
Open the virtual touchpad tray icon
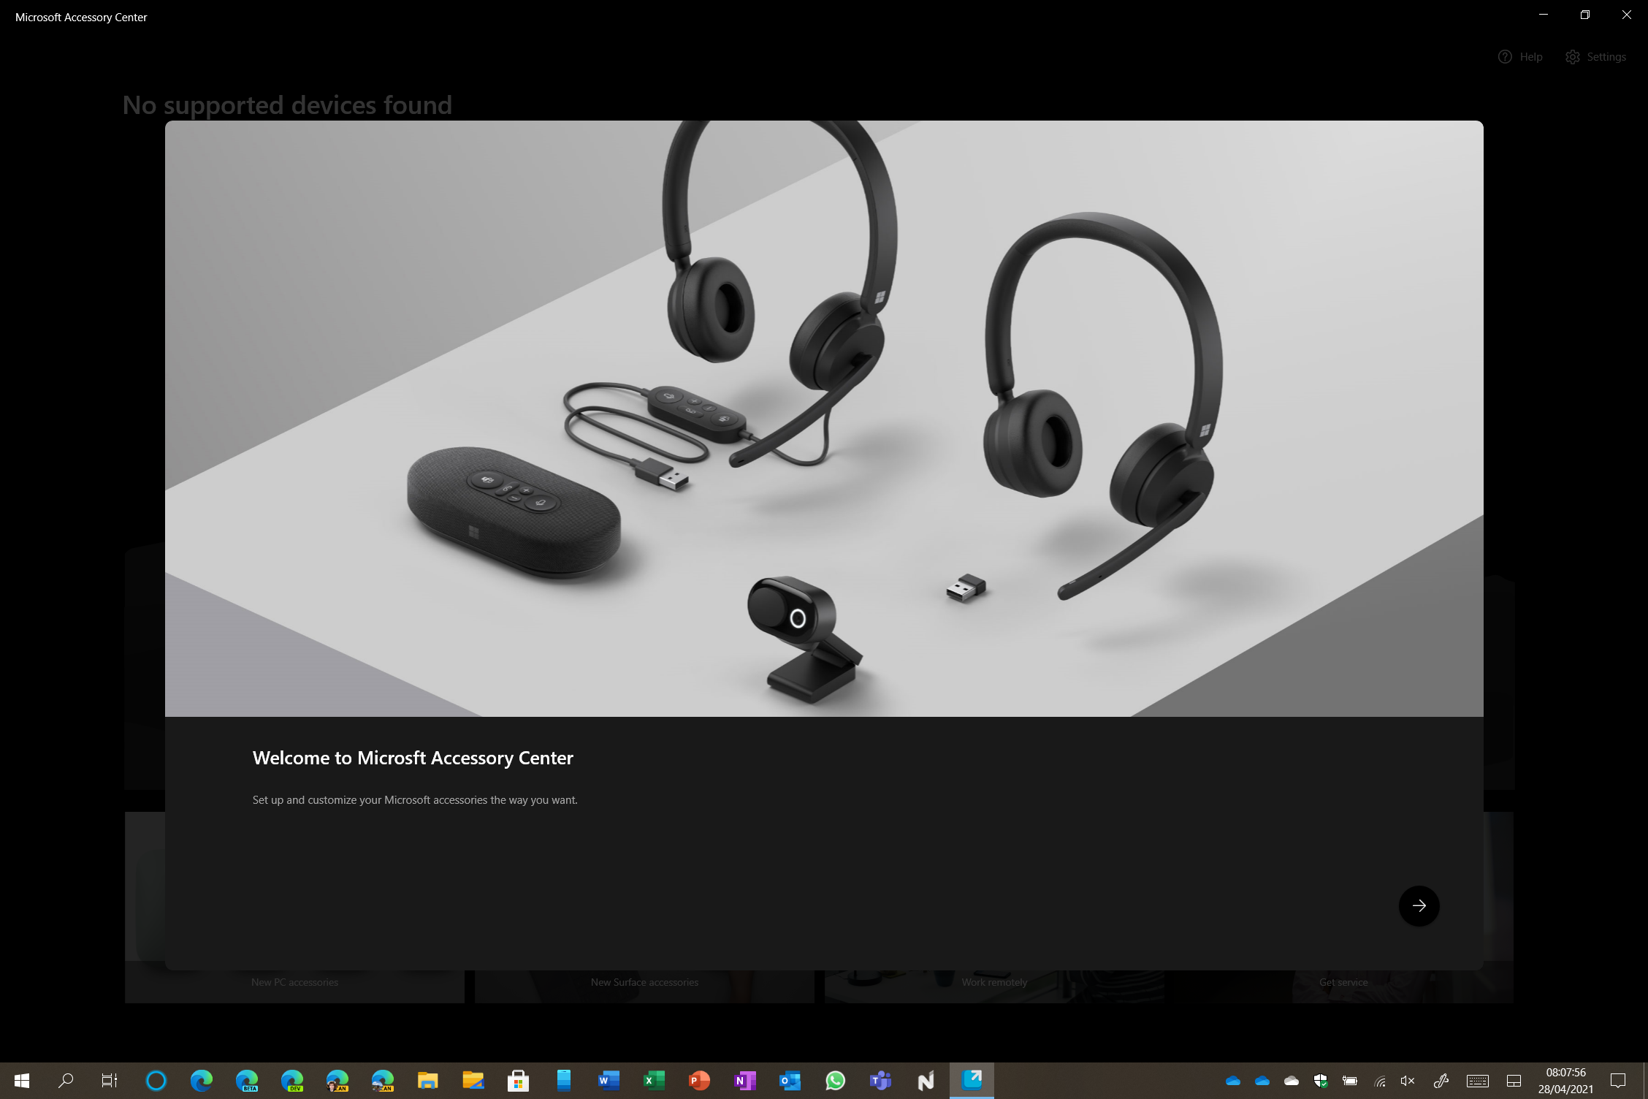1514,1081
